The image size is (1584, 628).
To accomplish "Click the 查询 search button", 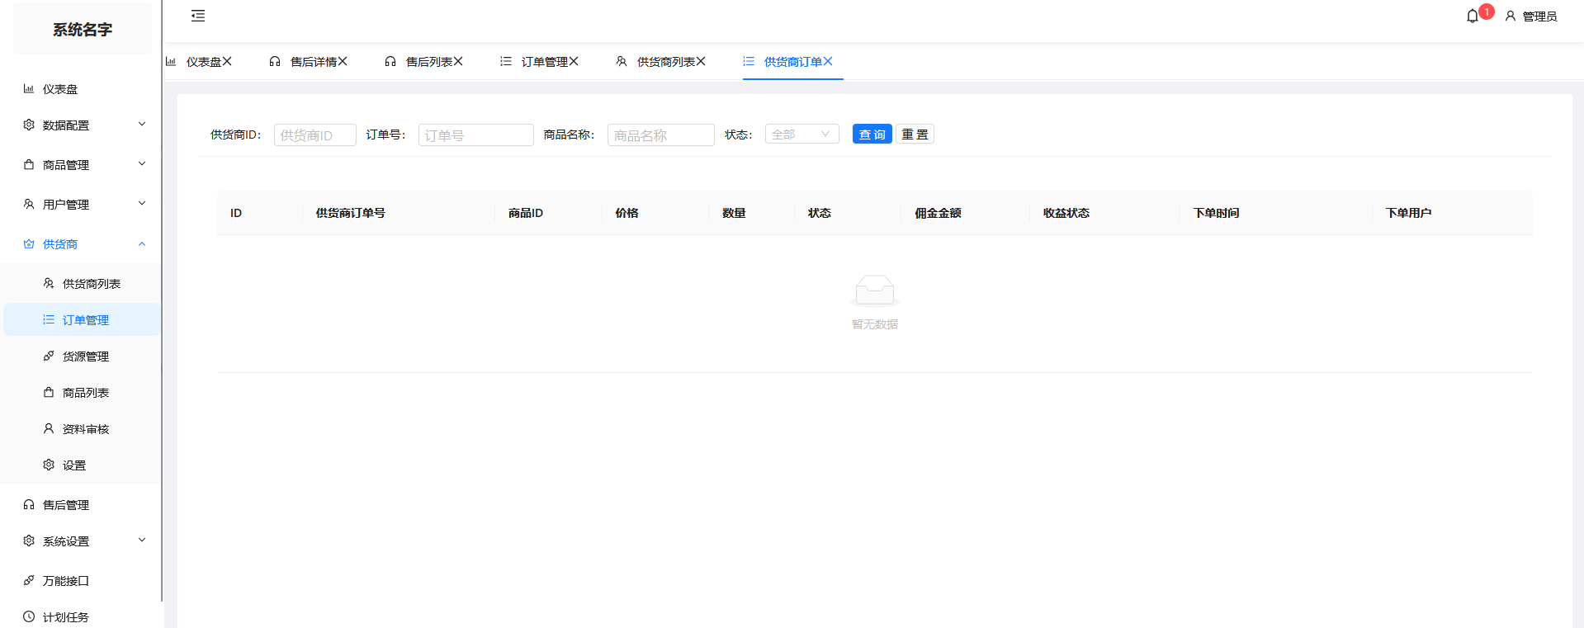I will [872, 135].
